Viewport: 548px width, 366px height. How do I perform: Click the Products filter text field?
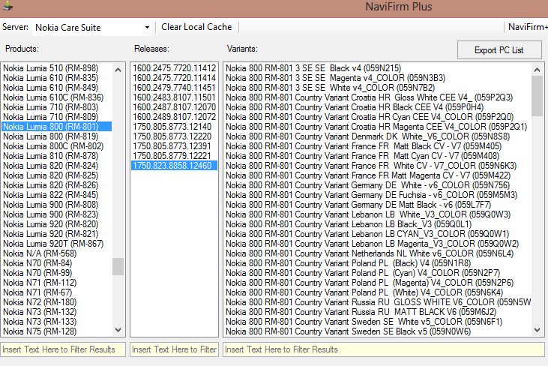pos(63,349)
